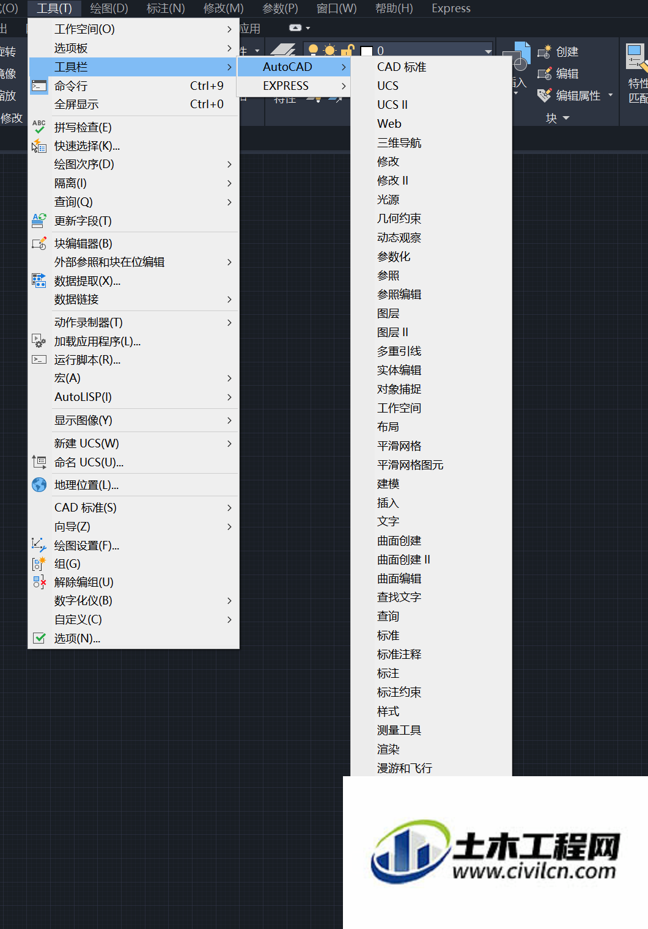
Task: Choose the Web toolbar
Action: click(x=431, y=123)
